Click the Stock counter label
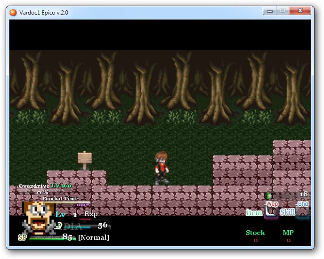 point(255,233)
